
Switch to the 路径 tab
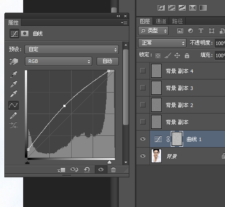[x=177, y=21]
